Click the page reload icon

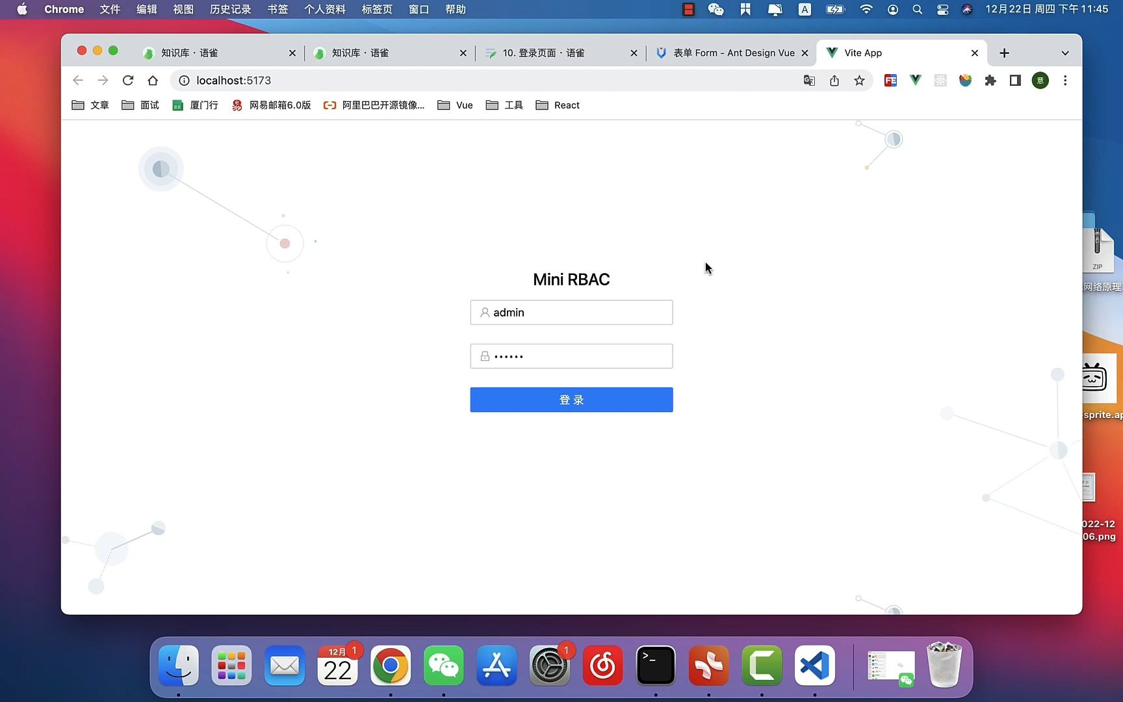pos(127,80)
